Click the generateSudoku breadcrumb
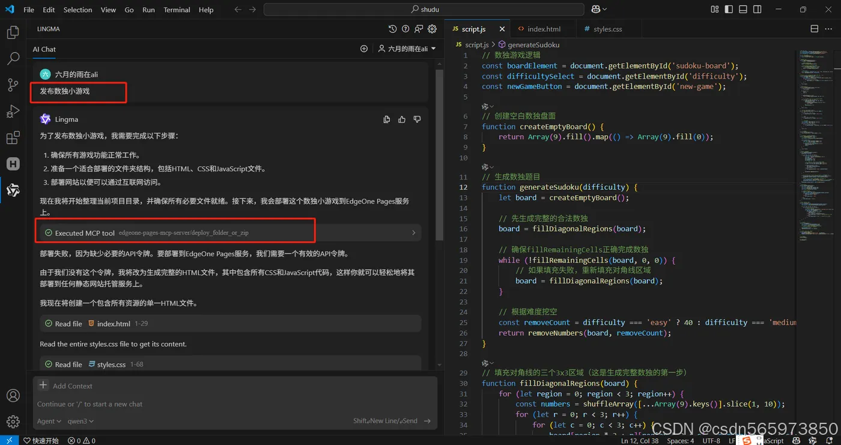This screenshot has width=841, height=445. click(x=529, y=44)
